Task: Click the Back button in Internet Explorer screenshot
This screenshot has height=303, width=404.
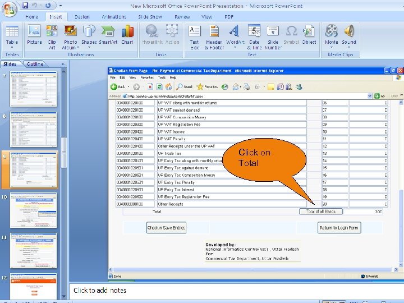Action: [118, 87]
